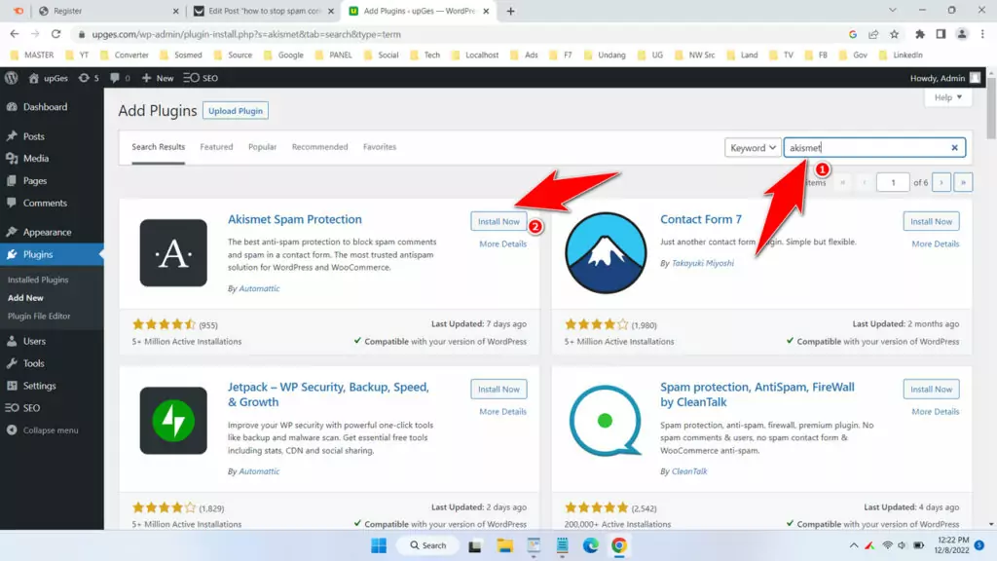The height and width of the screenshot is (561, 997).
Task: Open Google Chrome from the taskbar
Action: (x=619, y=545)
